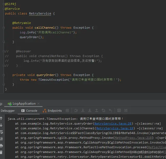Click the fold end marker of commented block
The height and width of the screenshot is (159, 166).
coord(4,65)
